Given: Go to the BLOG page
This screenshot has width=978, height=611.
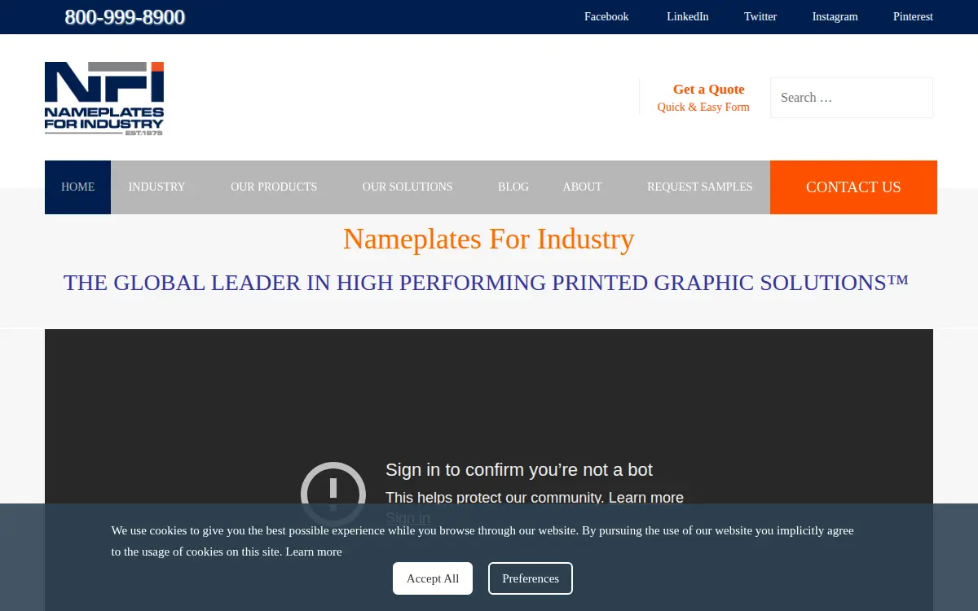Looking at the screenshot, I should (x=513, y=187).
